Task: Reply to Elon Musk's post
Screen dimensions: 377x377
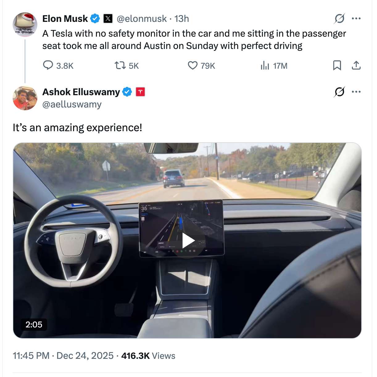Action: (48, 65)
